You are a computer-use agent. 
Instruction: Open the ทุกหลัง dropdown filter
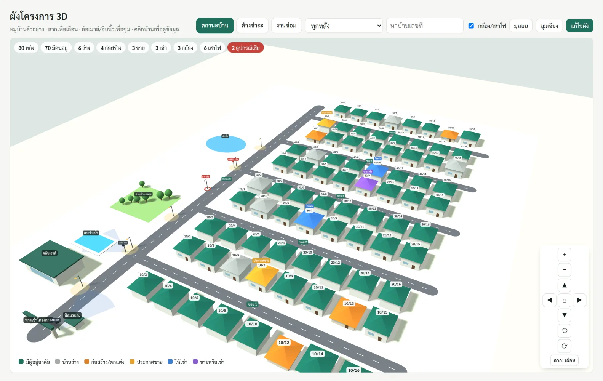tap(344, 26)
